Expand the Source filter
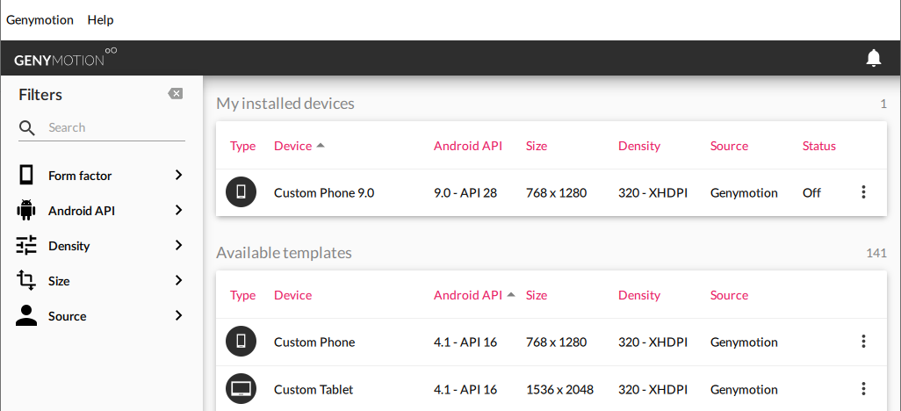This screenshot has height=411, width=901. tap(178, 315)
